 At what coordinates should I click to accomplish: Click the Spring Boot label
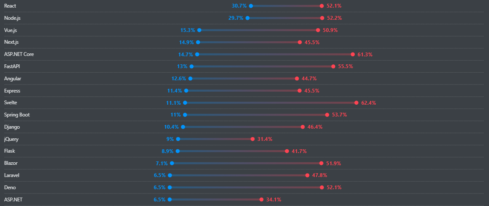click(x=17, y=115)
